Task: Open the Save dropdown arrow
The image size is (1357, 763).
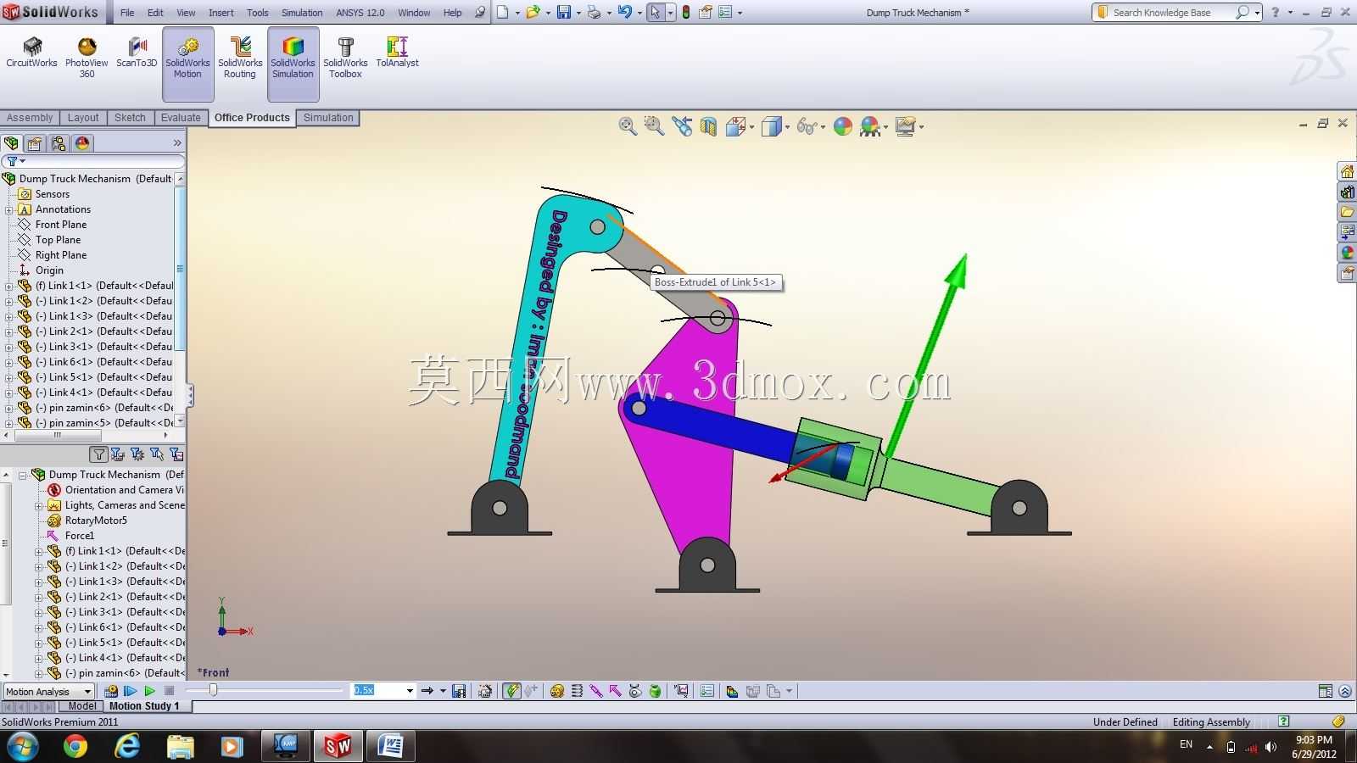Action: 578,13
